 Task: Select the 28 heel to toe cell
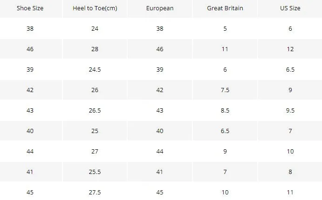95,49
